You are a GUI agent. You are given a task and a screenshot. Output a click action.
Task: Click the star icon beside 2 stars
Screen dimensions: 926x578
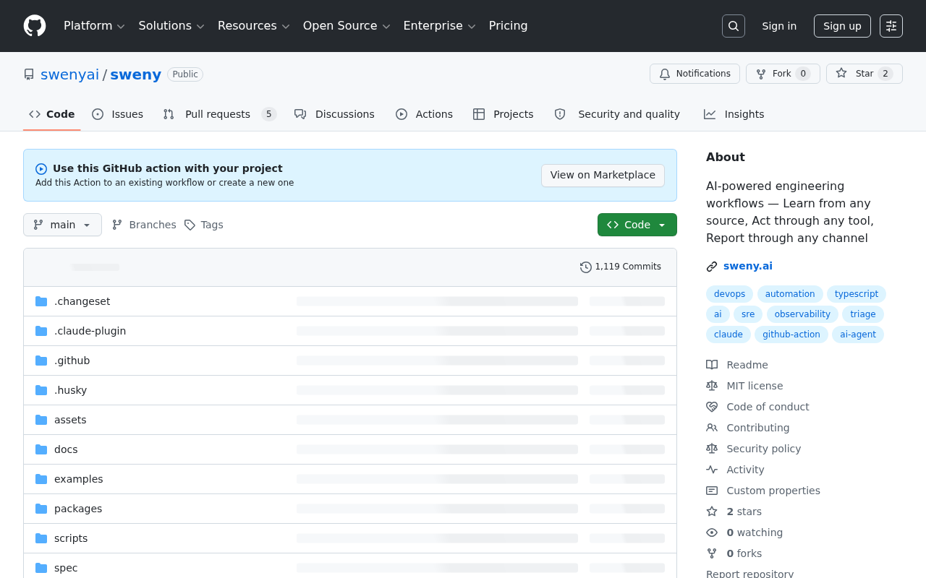click(712, 512)
